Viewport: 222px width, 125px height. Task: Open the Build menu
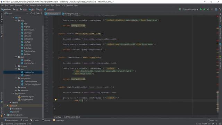point(48,6)
